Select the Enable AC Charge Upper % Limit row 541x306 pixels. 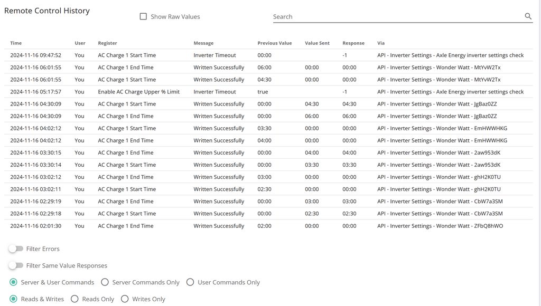(138, 92)
